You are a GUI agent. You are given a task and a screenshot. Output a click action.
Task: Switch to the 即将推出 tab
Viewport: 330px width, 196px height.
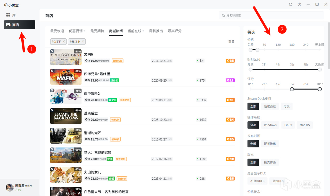(156, 31)
